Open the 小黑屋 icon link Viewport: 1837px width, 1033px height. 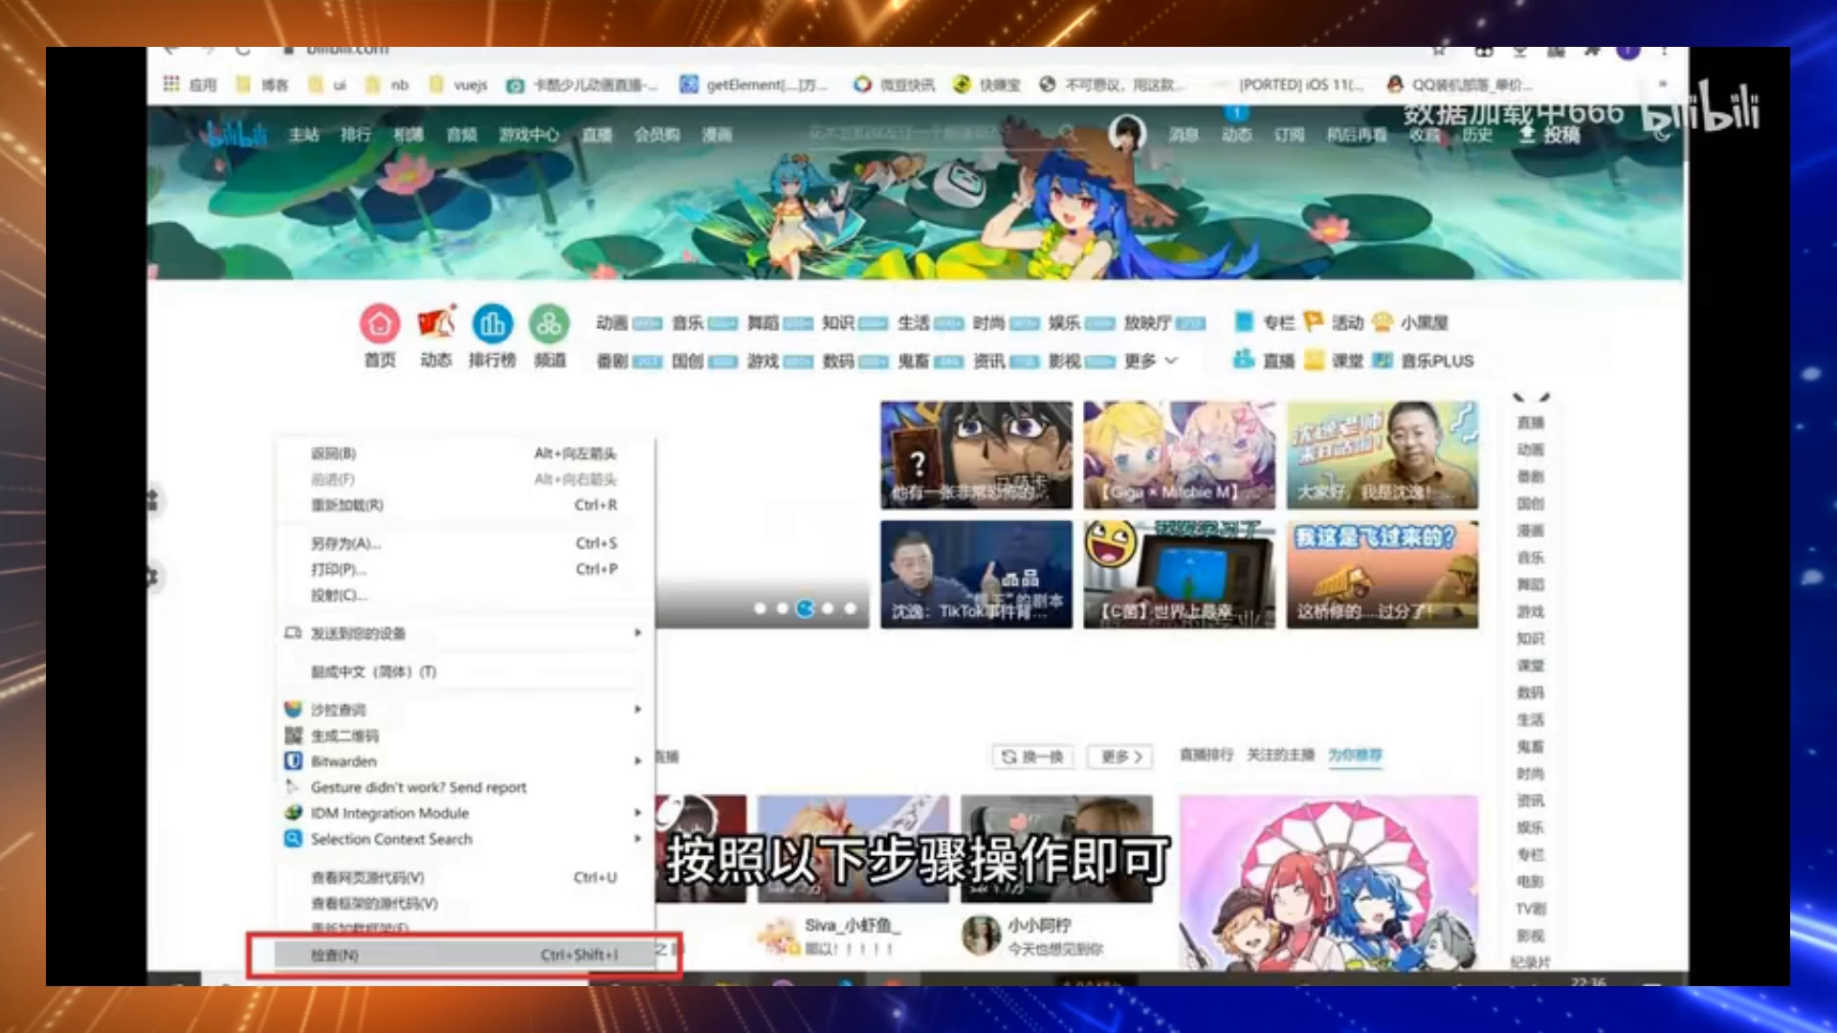[x=1410, y=322]
